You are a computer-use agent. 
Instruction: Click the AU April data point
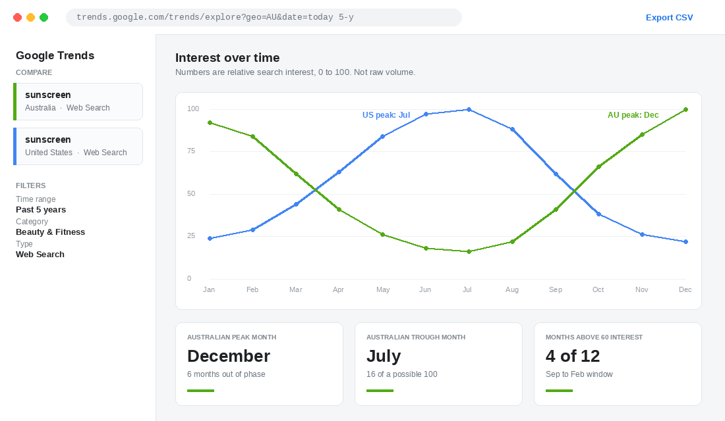tap(339, 210)
